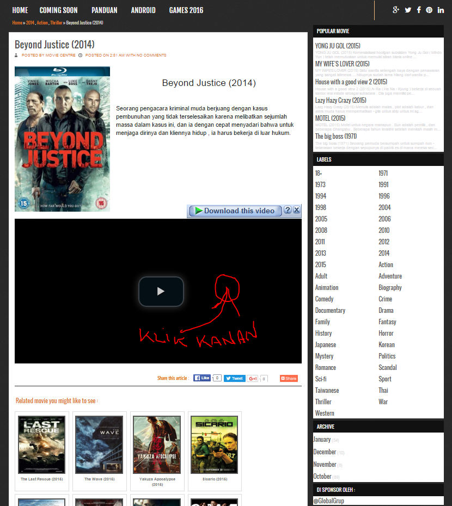Open the Yakuza Apocalypse related movie thumbnail

(157, 445)
